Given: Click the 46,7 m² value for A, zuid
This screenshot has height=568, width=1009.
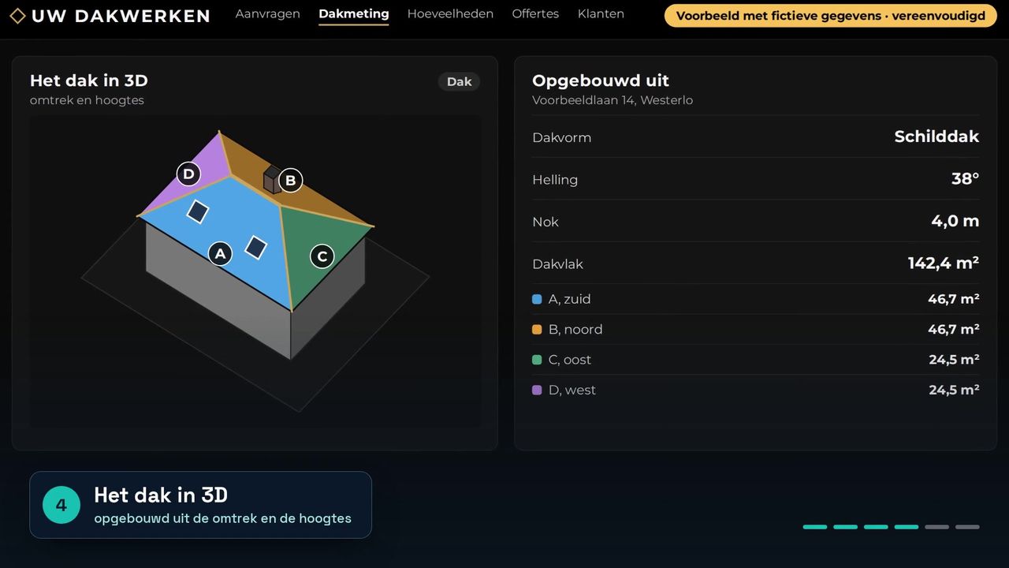Looking at the screenshot, I should pos(954,299).
